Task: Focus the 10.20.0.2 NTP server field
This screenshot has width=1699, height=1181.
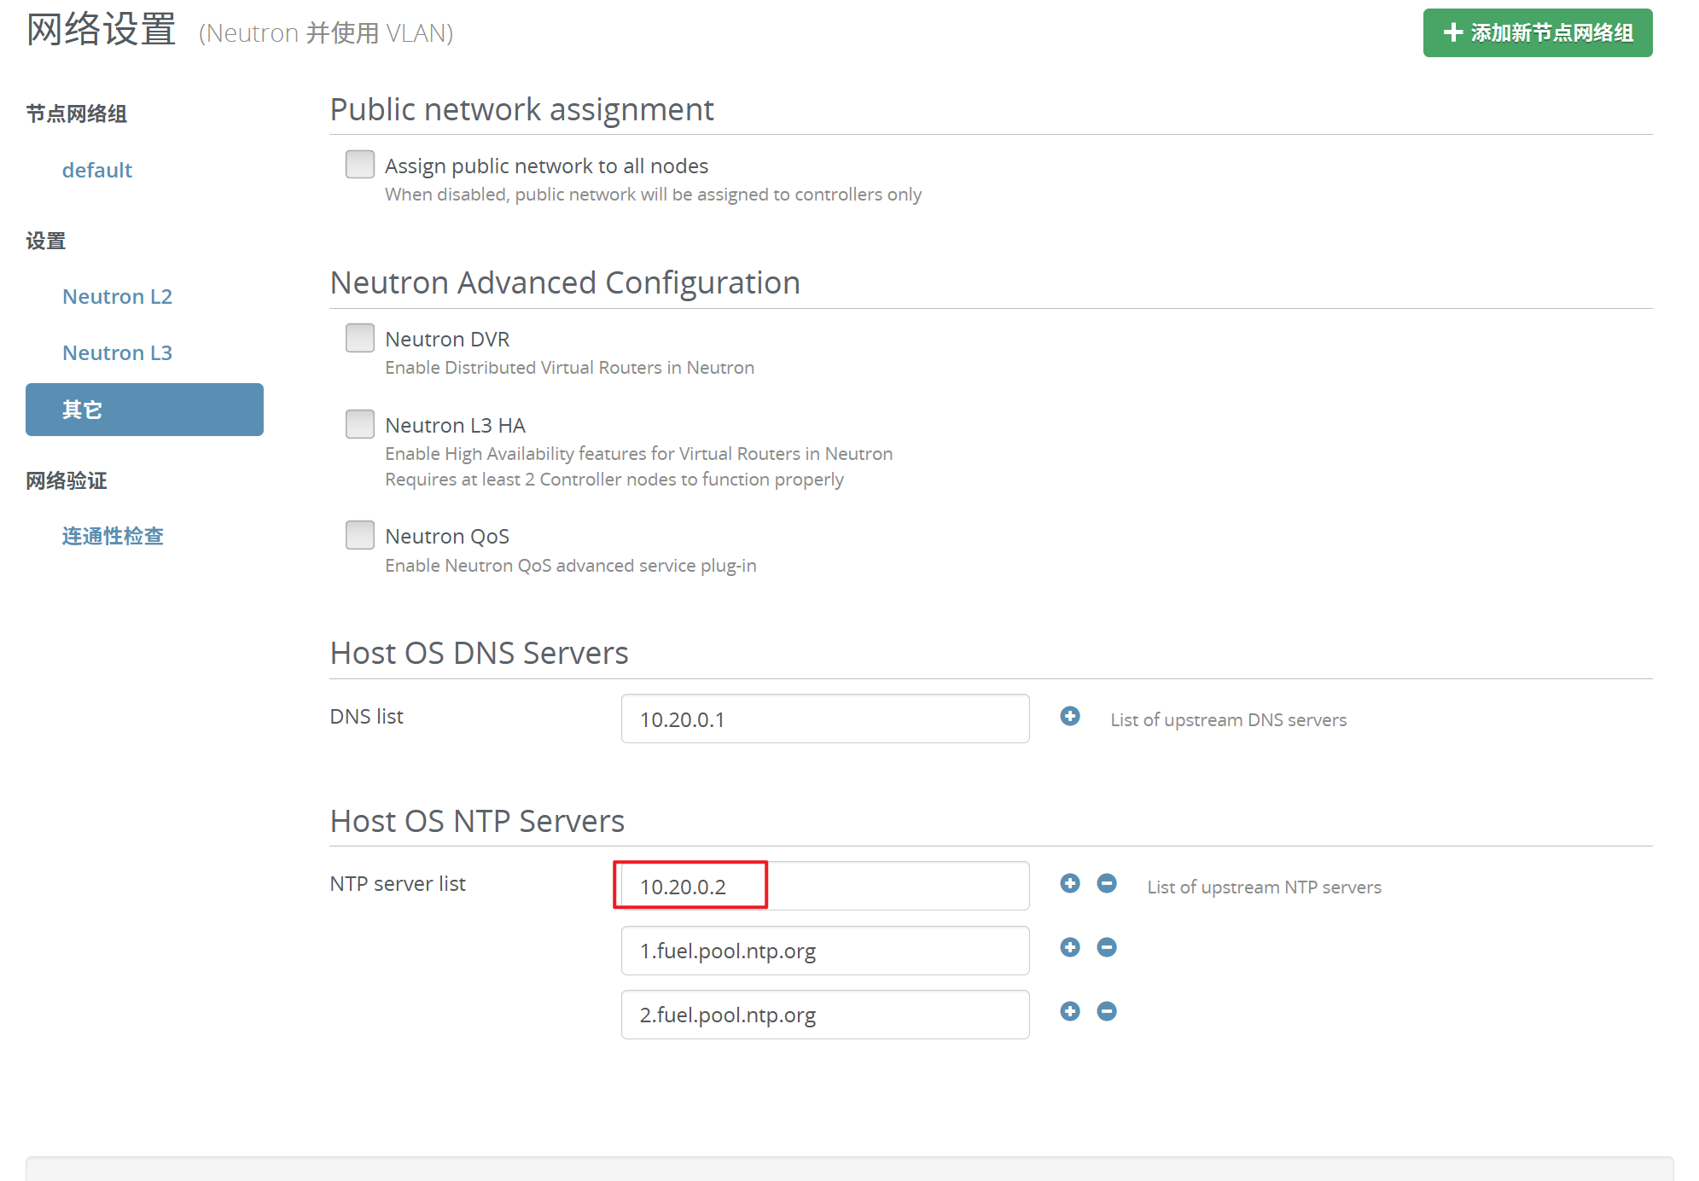Action: 824,886
